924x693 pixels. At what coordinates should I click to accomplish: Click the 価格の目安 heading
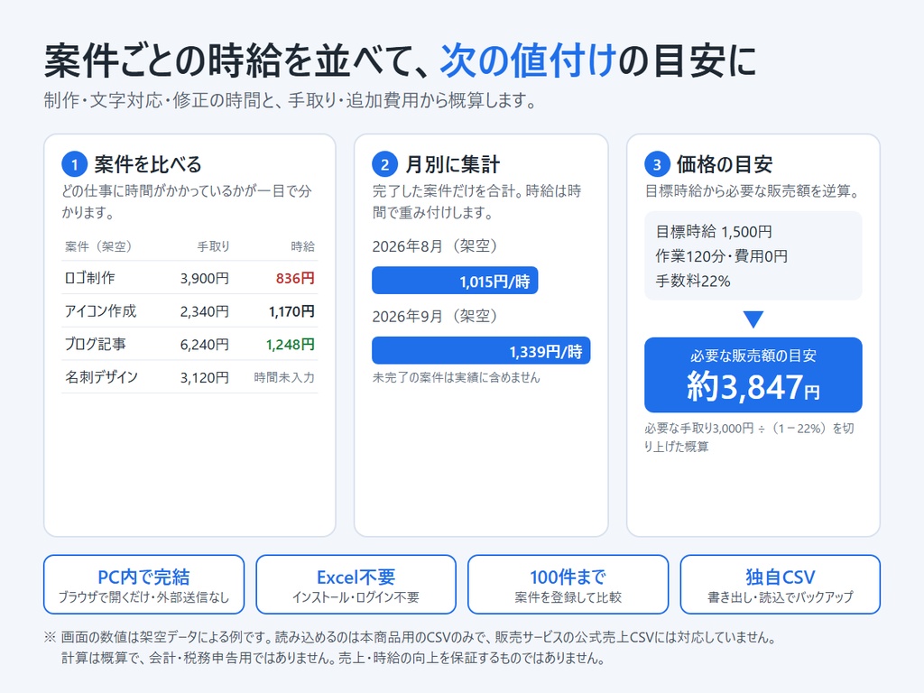click(725, 164)
